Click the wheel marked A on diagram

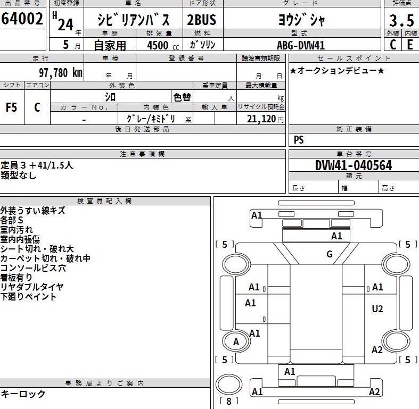tap(236, 342)
